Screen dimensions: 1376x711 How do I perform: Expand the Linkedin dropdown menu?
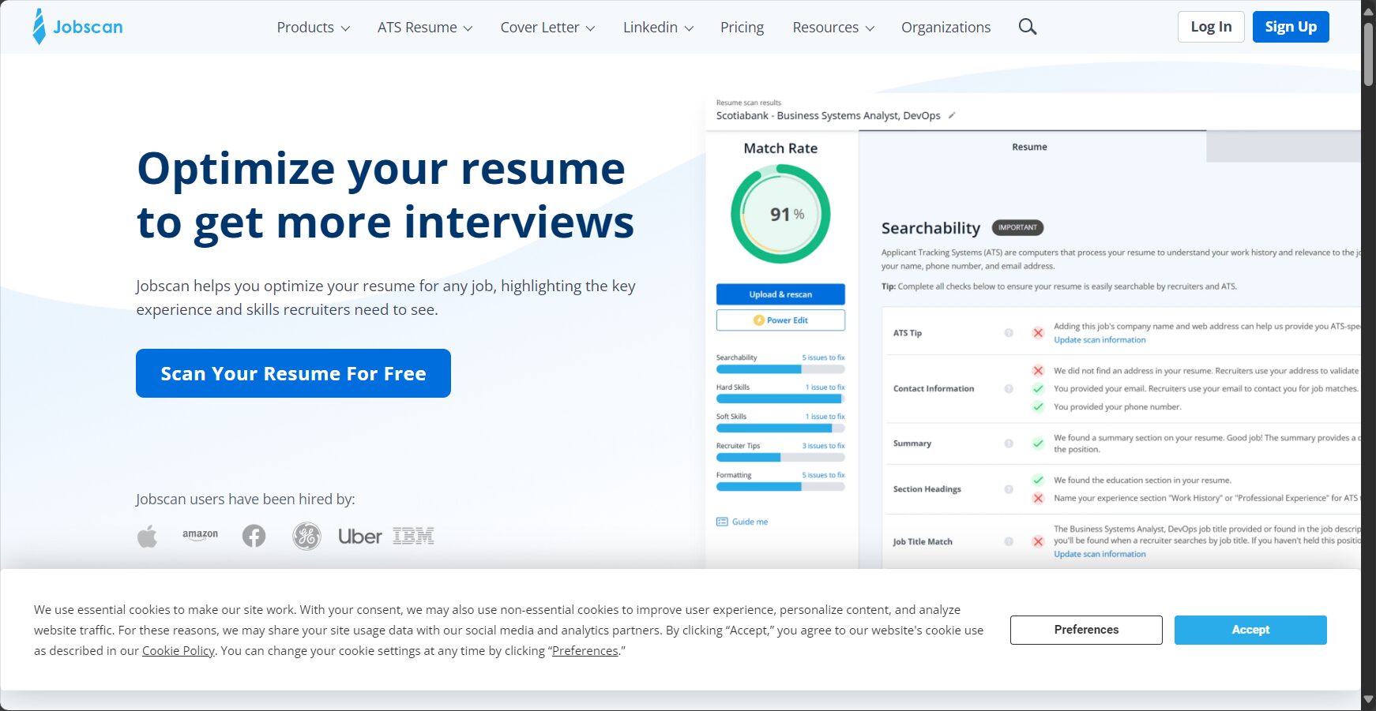coord(658,27)
